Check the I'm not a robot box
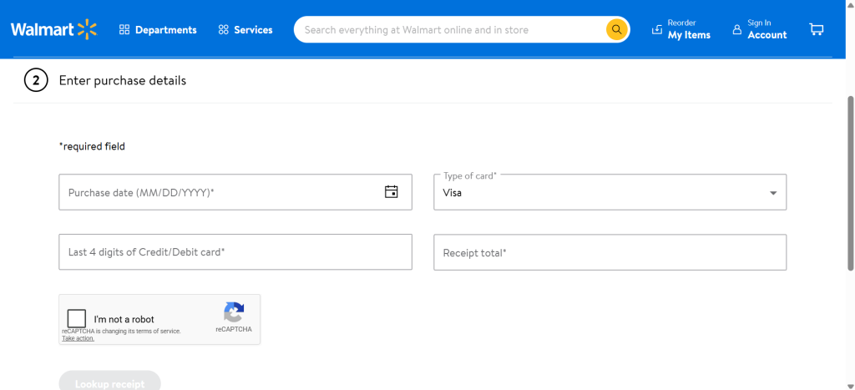 tap(76, 318)
